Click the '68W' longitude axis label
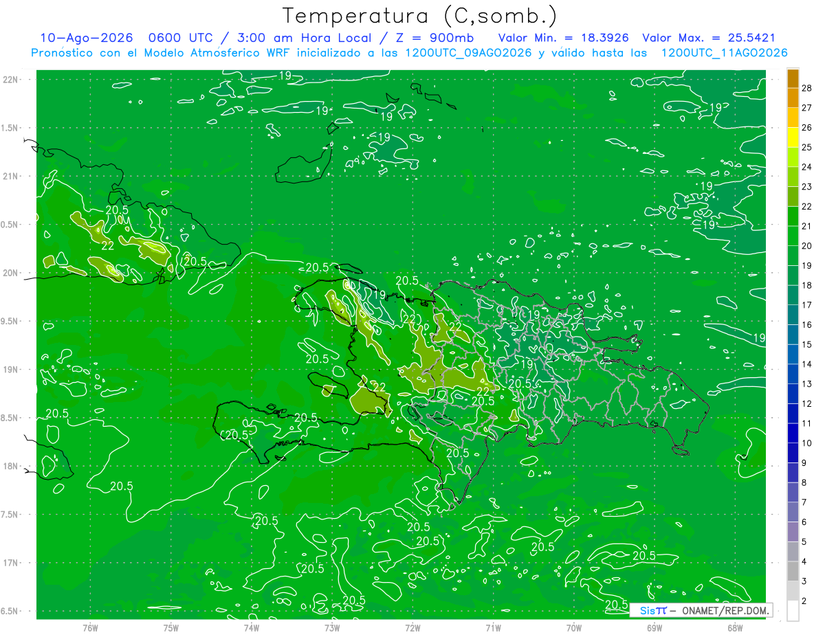The width and height of the screenshot is (825, 637). coord(735,627)
